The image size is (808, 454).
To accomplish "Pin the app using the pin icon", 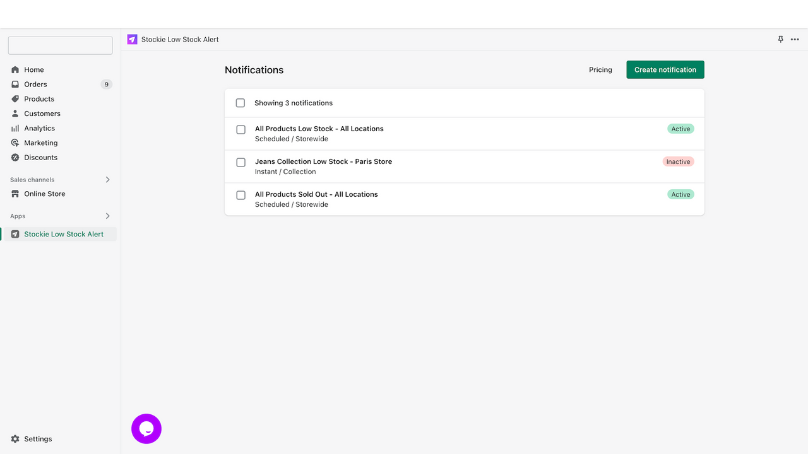I will click(x=780, y=39).
